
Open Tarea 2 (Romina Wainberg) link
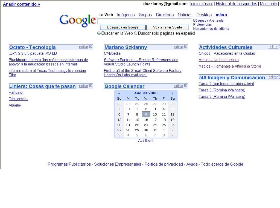click(222, 97)
